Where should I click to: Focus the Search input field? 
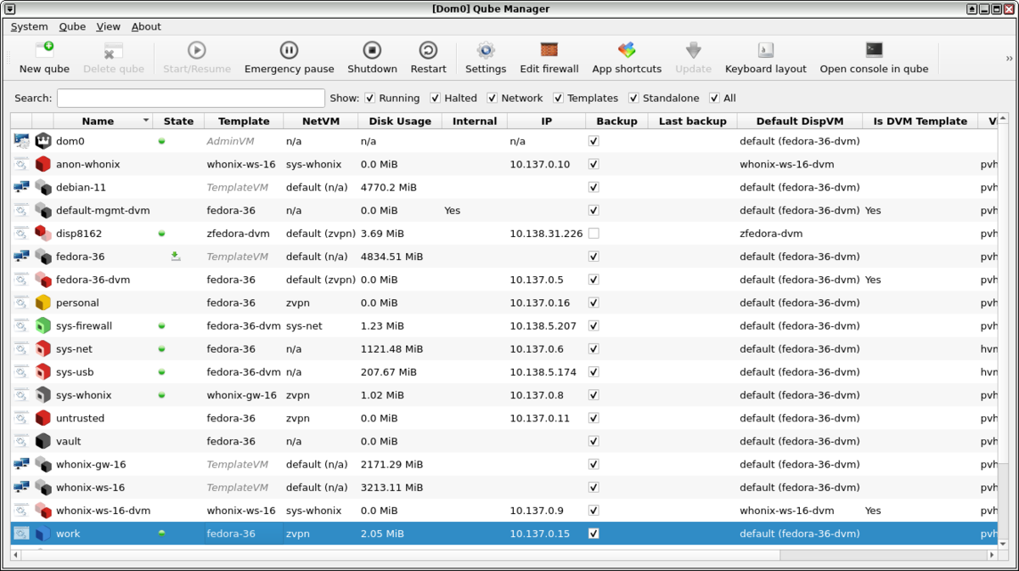pyautogui.click(x=191, y=98)
